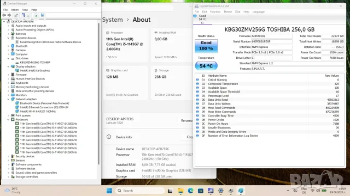Screen dimensions: 350x196
Task: Show hidden tray icons chevron
Action: click(x=288, y=191)
